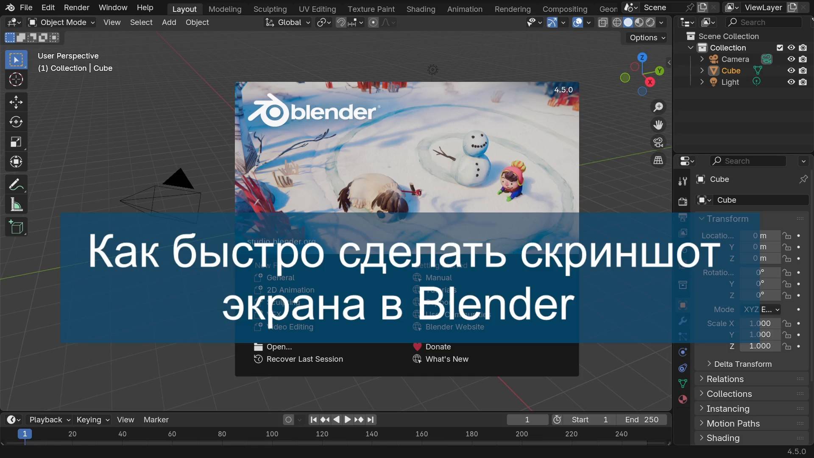Switch viewport to rendered shading mode
This screenshot has width=814, height=458.
650,22
